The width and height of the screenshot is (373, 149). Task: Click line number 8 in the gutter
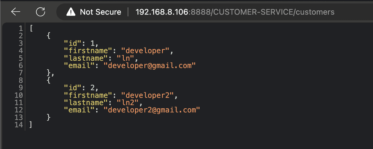click(21, 80)
